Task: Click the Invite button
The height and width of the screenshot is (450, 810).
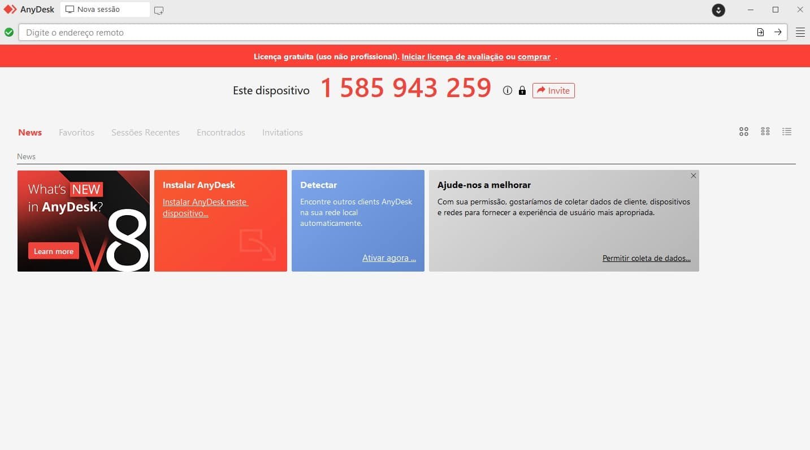Action: (553, 90)
